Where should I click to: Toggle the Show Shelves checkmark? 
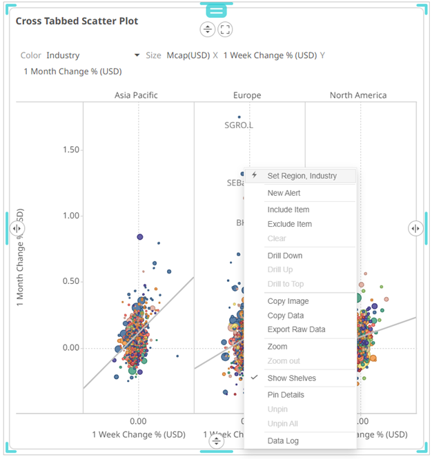pyautogui.click(x=255, y=378)
